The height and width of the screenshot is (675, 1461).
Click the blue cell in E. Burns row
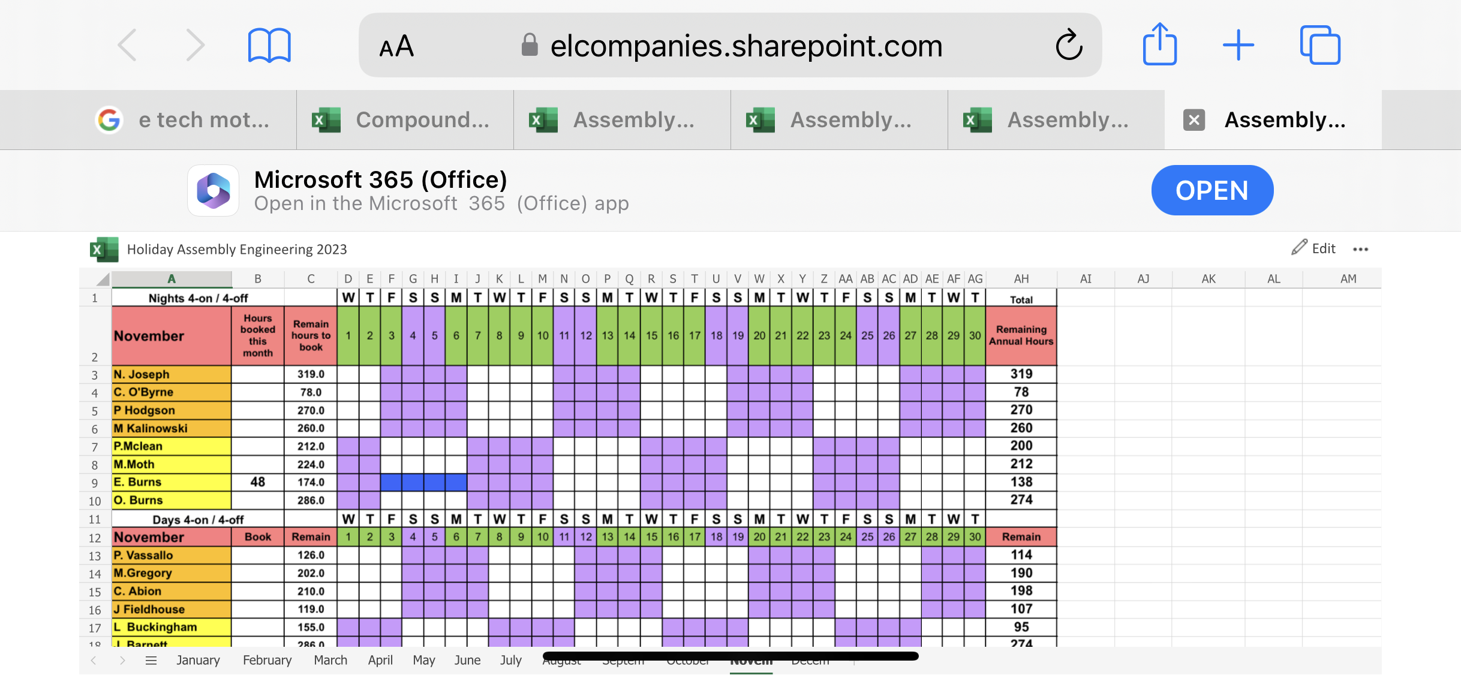[423, 482]
